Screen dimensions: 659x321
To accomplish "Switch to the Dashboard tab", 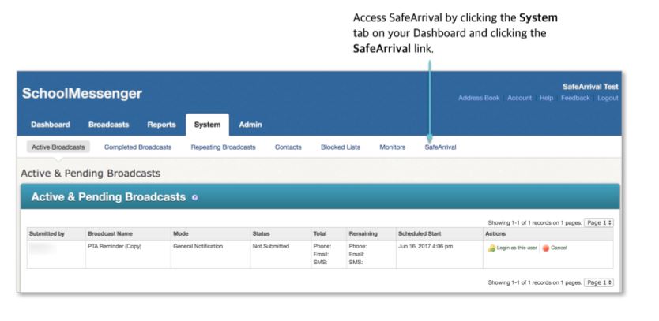I will coord(51,125).
